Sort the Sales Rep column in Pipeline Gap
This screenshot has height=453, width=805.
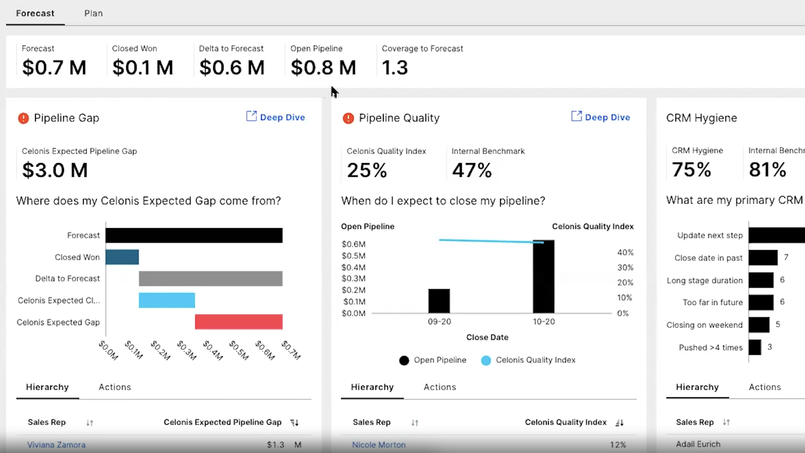tap(90, 423)
